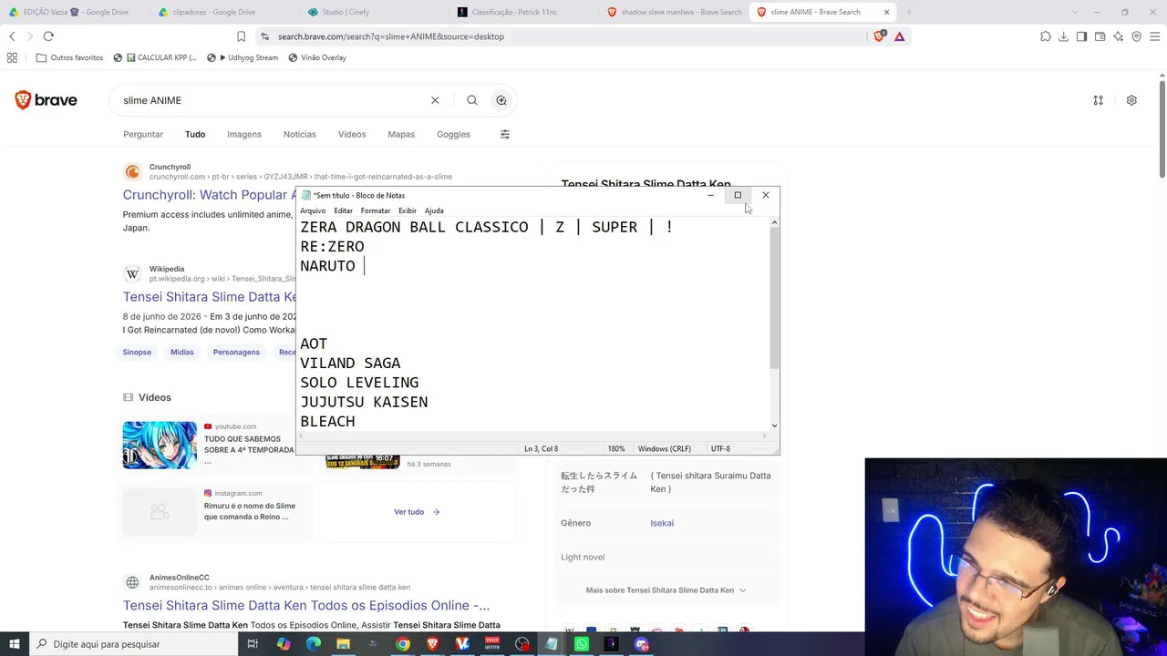
Task: Clear the search box with the X icon
Action: 435,100
